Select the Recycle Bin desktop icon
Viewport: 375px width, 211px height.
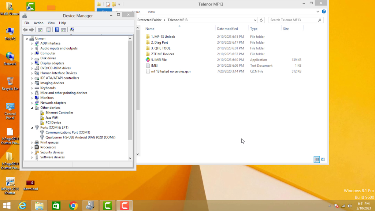coord(10,84)
